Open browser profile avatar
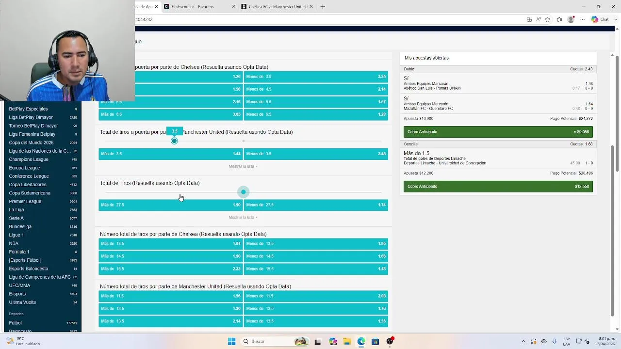This screenshot has width=621, height=349. (x=571, y=19)
